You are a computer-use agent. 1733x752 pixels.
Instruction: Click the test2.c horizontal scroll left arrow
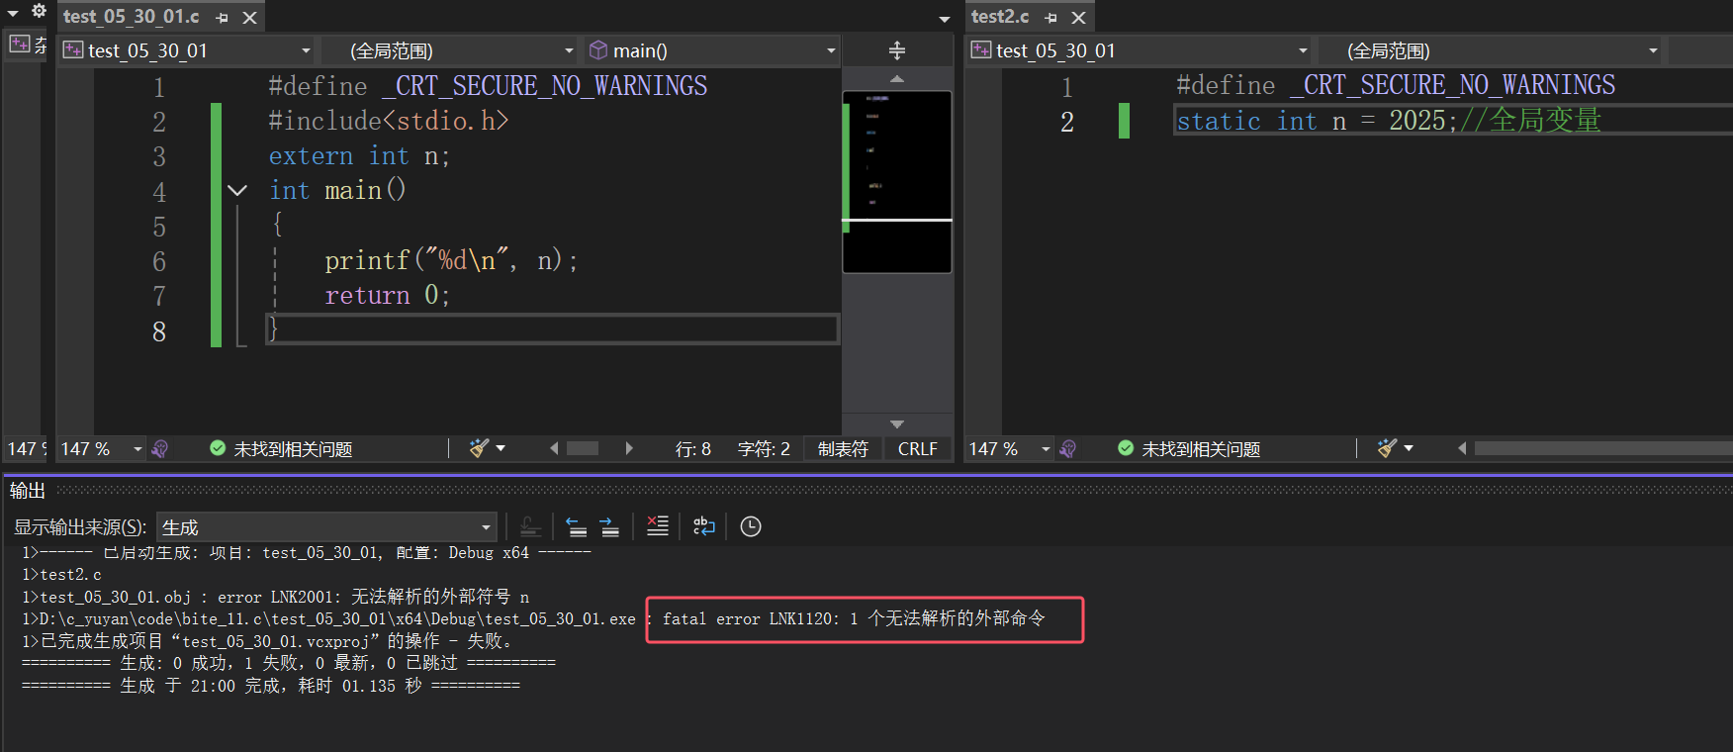(x=1462, y=449)
